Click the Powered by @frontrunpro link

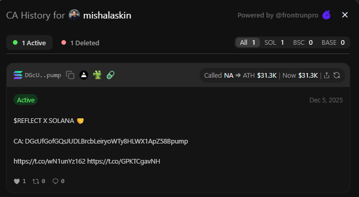click(278, 15)
